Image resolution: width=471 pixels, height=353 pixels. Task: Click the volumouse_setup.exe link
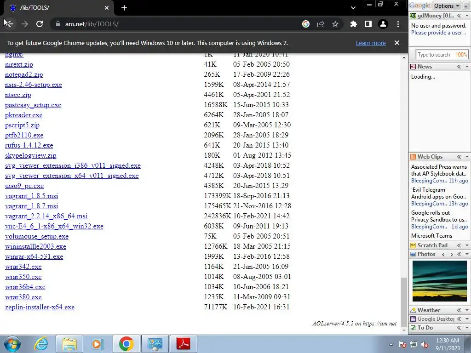coord(37,237)
